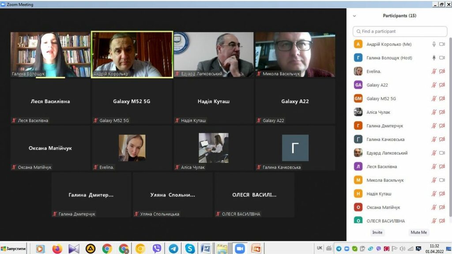Click muted mic icon for Надія Куташ
452x254 pixels.
[x=434, y=194]
